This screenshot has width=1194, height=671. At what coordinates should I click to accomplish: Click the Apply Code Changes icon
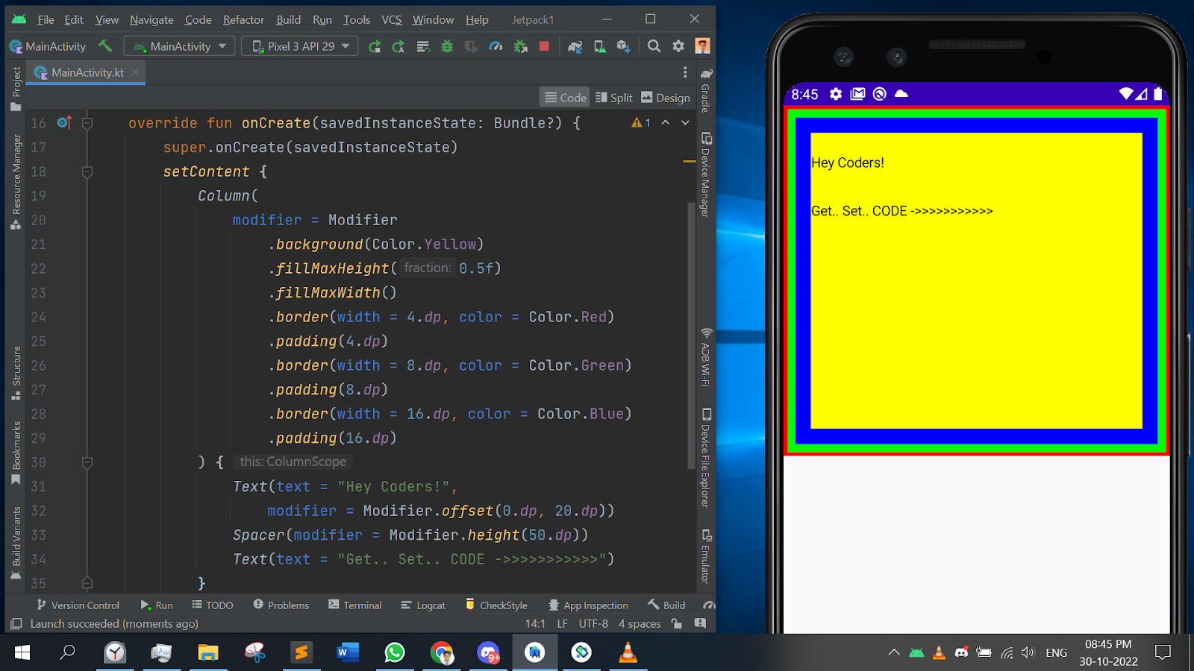point(423,46)
